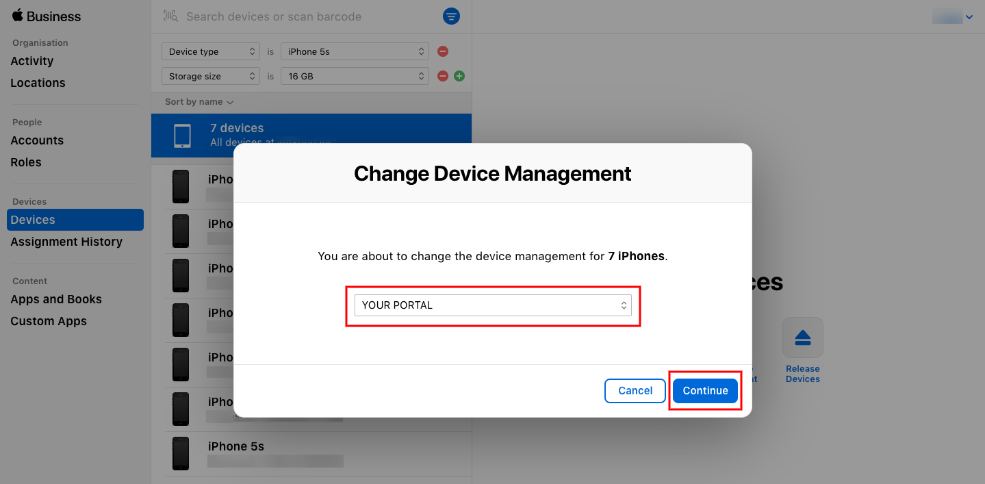Image resolution: width=985 pixels, height=484 pixels.
Task: Open Assignment History in the sidebar
Action: click(66, 242)
